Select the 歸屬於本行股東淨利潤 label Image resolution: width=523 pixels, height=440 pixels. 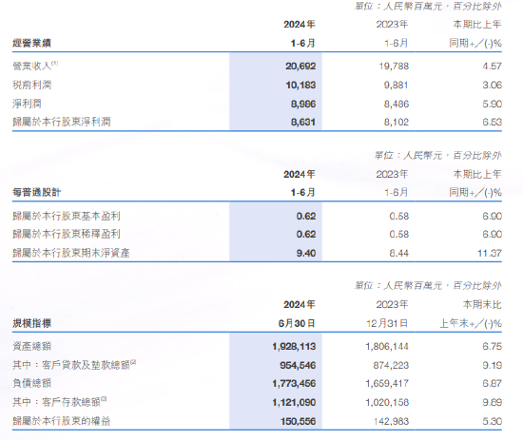point(62,122)
